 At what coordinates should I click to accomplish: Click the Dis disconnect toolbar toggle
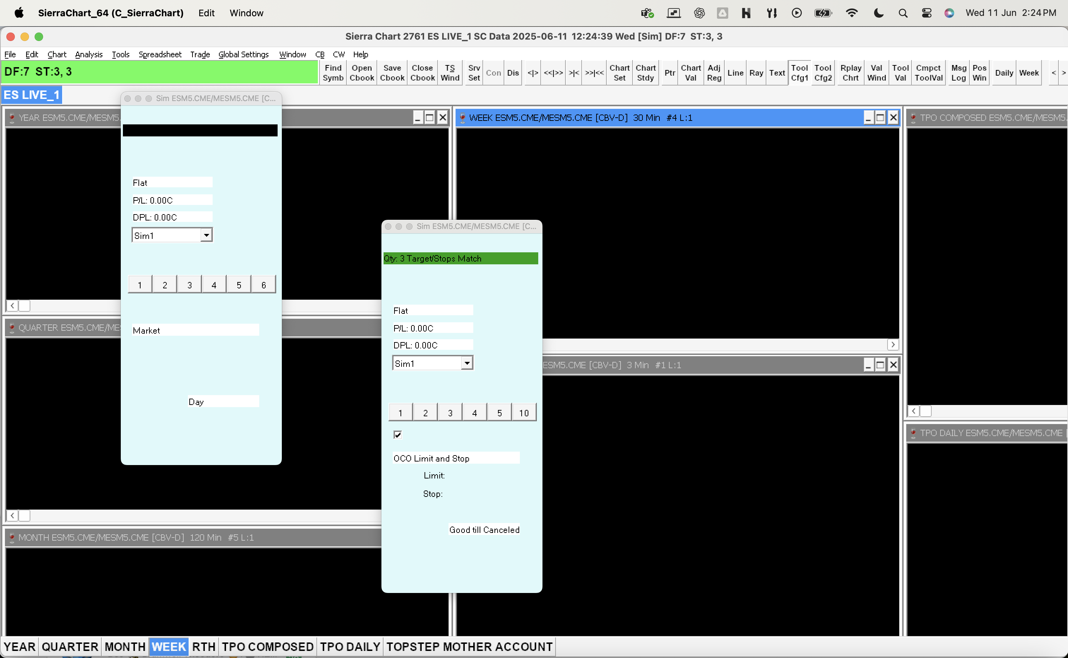pyautogui.click(x=513, y=73)
